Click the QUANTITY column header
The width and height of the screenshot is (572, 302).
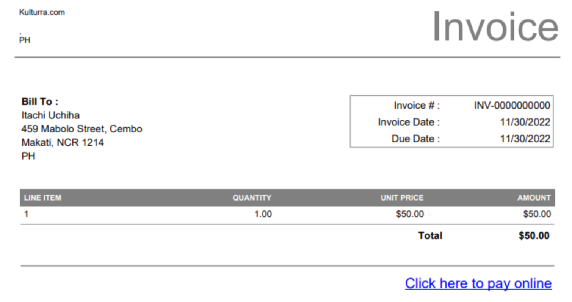click(x=252, y=198)
